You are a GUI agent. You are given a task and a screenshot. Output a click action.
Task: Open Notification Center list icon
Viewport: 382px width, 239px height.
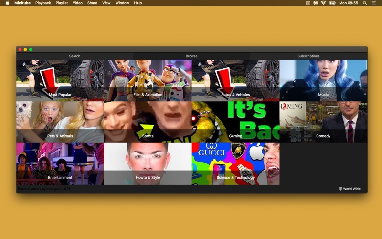tap(374, 3)
